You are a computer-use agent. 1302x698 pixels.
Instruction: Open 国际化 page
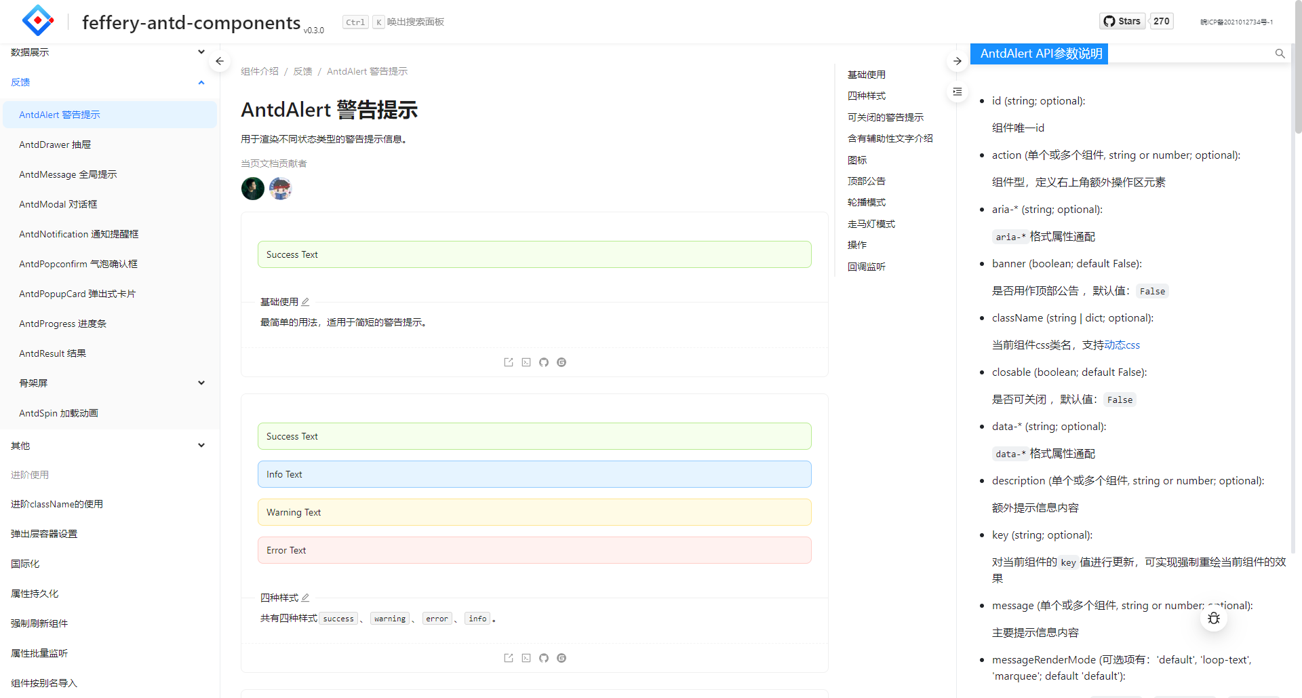pos(110,564)
